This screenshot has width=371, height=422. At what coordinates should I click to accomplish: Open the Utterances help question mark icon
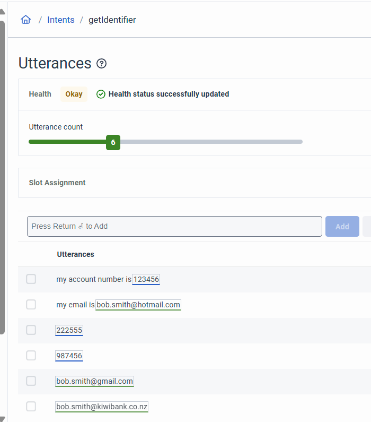102,64
